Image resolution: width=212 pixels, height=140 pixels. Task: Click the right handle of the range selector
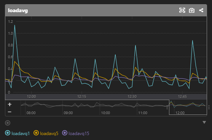tap(209, 107)
